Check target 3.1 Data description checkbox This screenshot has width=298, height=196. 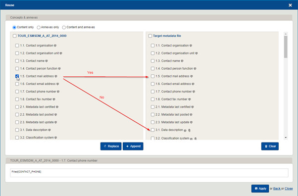(152, 130)
